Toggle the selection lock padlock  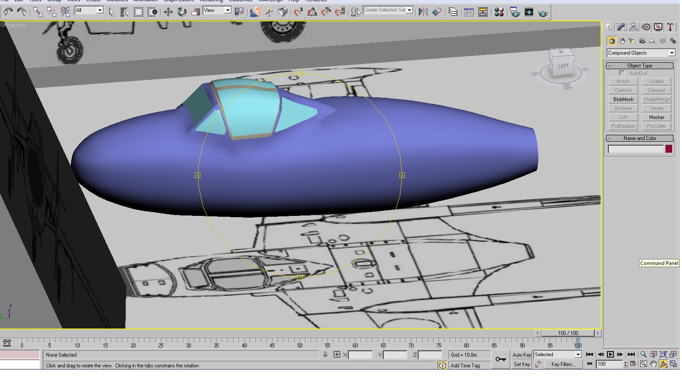[325, 355]
